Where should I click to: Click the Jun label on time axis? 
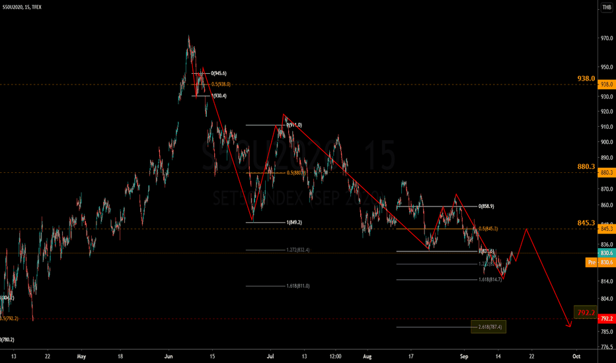169,356
